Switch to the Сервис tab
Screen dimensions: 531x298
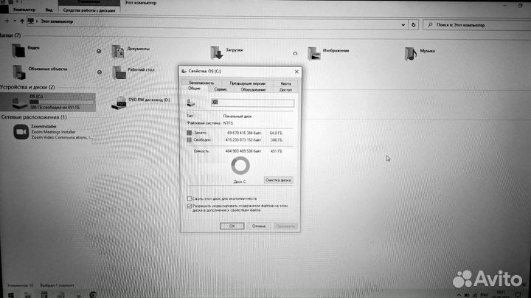point(221,89)
